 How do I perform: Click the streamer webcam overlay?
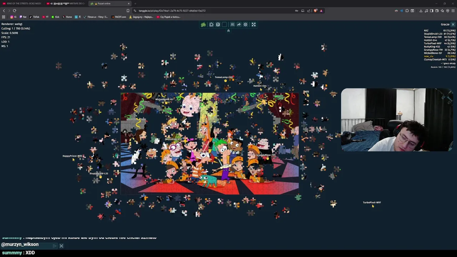(397, 120)
